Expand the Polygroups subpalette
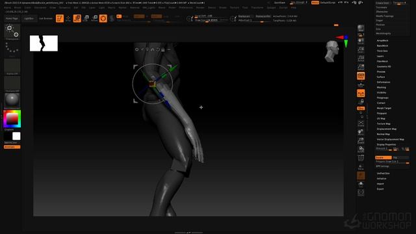The width and height of the screenshot is (416, 234). tap(383, 98)
